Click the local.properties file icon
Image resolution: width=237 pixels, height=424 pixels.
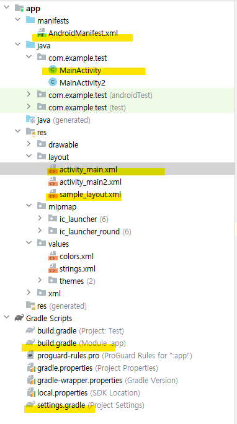coord(30,393)
